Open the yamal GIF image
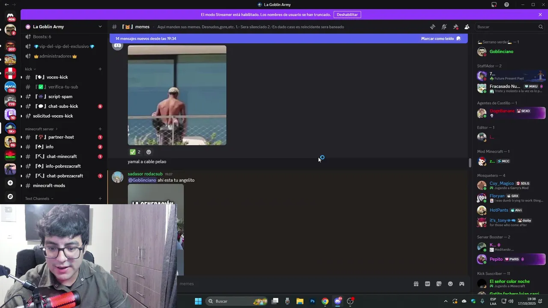 point(177,95)
